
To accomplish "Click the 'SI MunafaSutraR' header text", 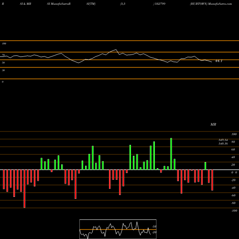I will [x=59, y=4].
